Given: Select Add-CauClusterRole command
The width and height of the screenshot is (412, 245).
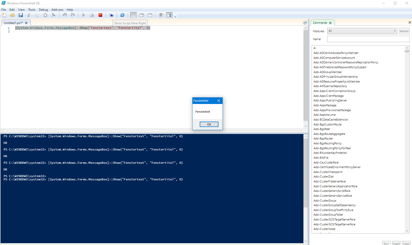Looking at the screenshot, I should coord(326,162).
